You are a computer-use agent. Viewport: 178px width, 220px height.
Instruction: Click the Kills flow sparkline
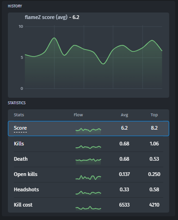click(x=88, y=147)
